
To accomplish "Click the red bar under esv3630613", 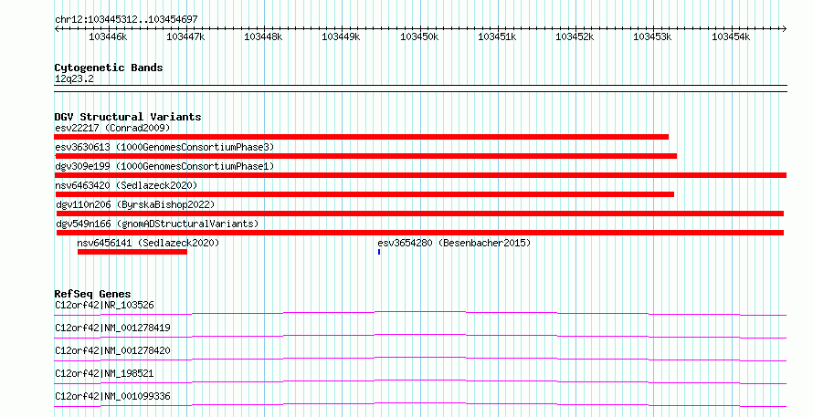I will [x=366, y=156].
